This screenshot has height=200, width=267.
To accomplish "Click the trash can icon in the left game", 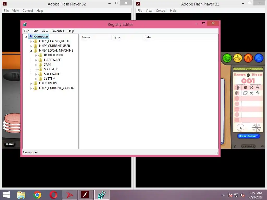I will [14, 76].
